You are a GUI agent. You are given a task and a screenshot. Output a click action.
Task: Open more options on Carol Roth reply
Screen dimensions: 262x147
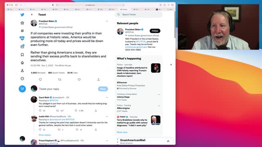coord(107,98)
